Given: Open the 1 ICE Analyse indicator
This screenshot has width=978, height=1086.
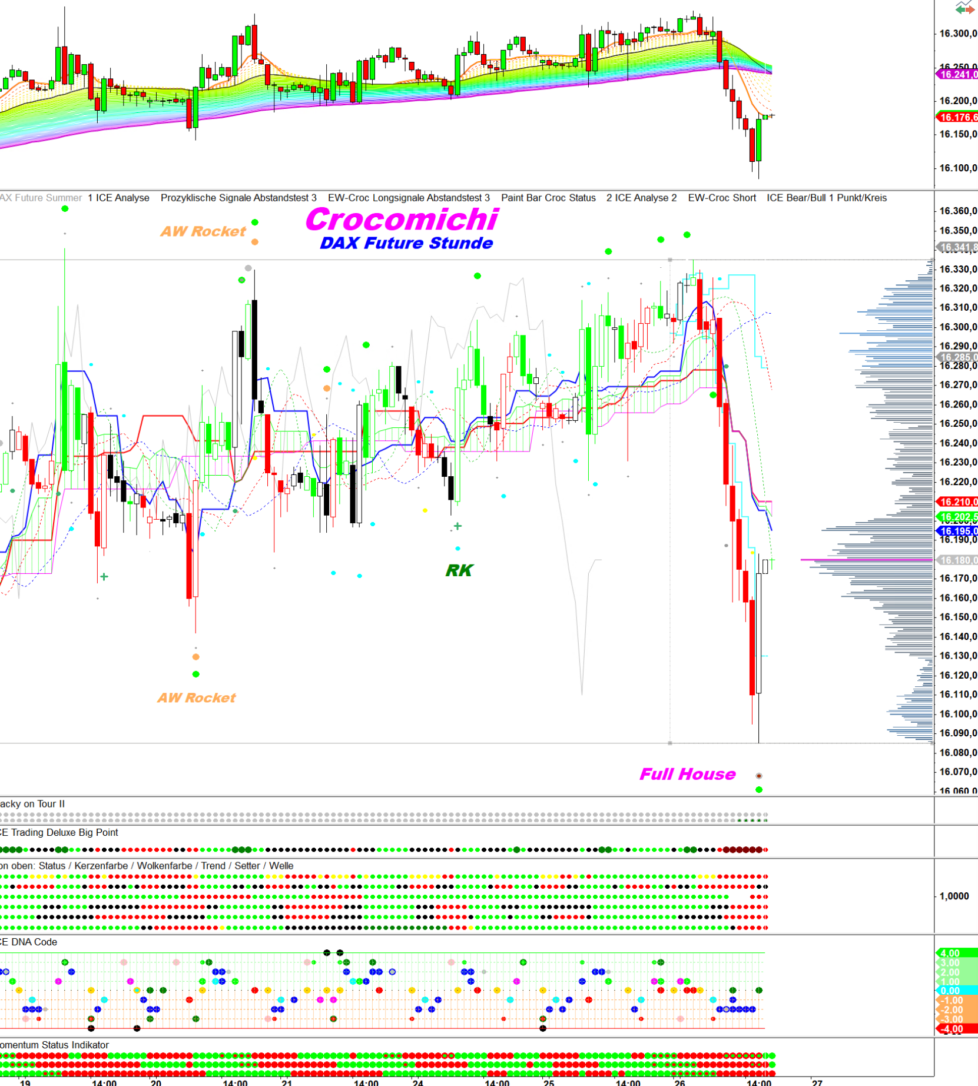Looking at the screenshot, I should 118,198.
